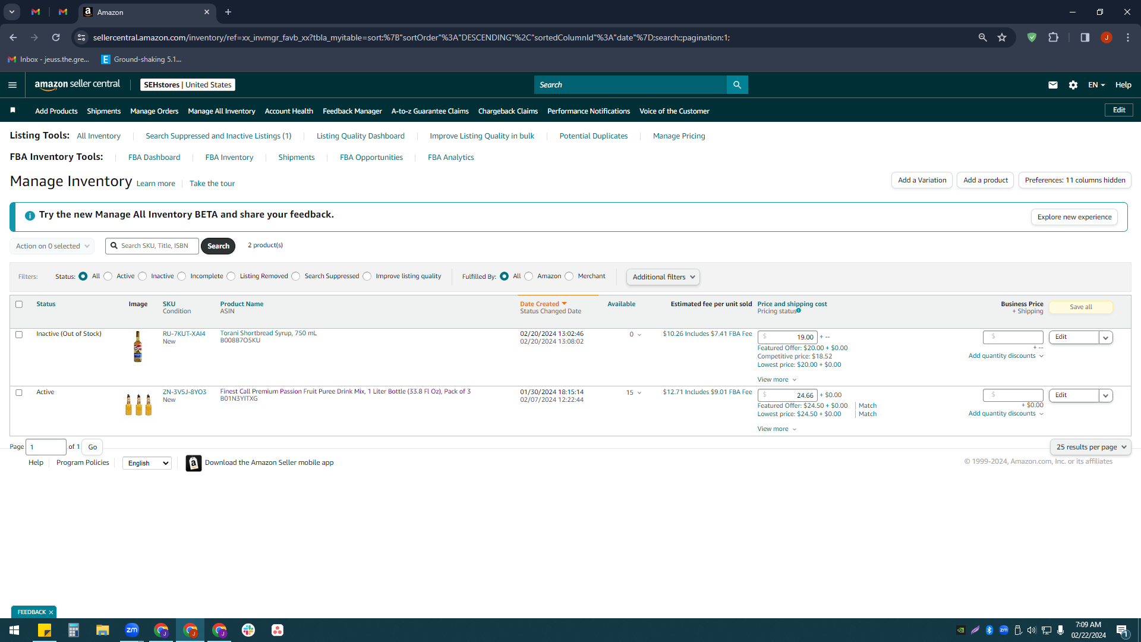
Task: Click the Take the tour link
Action: [212, 184]
